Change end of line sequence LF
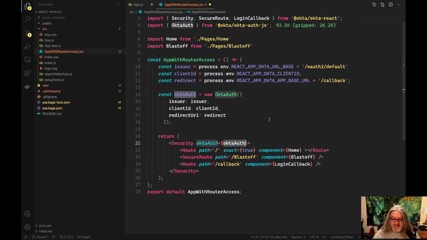 [x=324, y=237]
